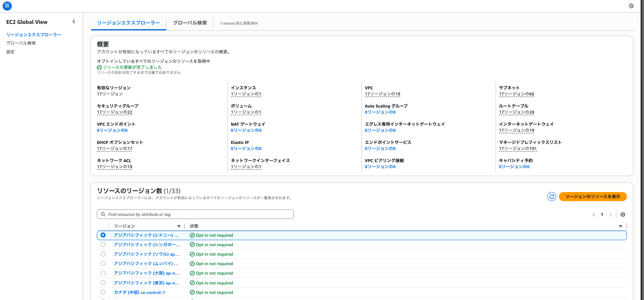
Task: Open VPC ピアリング接続 0リージョンの0 link
Action: [380, 167]
